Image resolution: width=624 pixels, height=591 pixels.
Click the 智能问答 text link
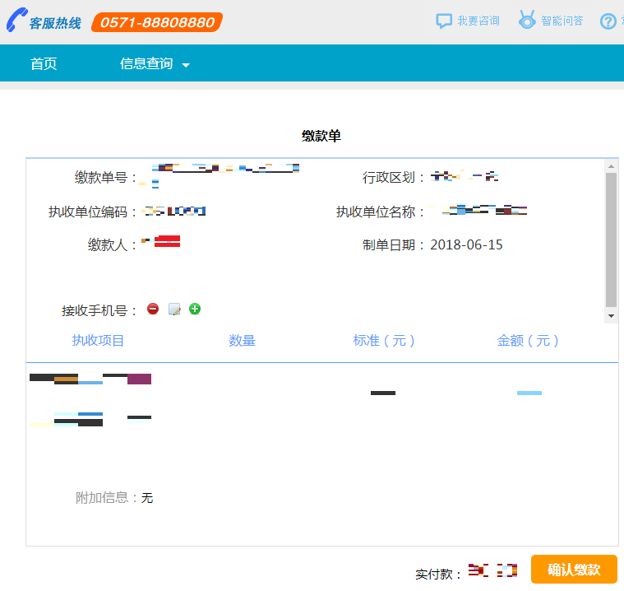pyautogui.click(x=562, y=21)
